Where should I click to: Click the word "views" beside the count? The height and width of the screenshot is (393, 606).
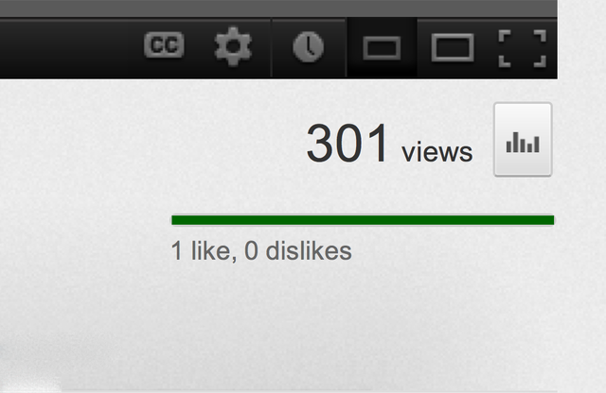point(437,152)
